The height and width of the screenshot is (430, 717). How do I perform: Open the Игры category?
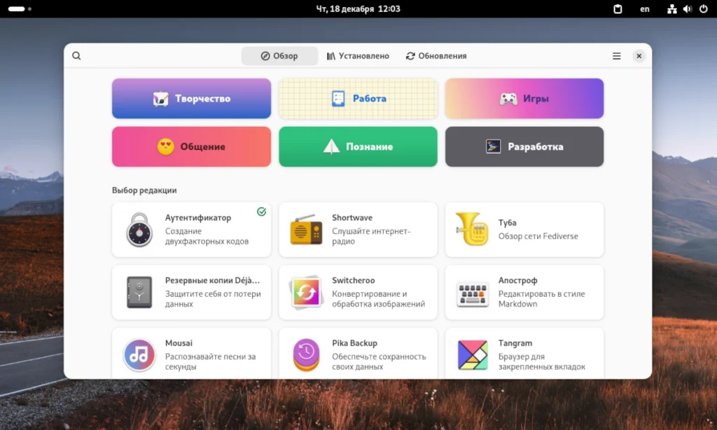pyautogui.click(x=524, y=98)
